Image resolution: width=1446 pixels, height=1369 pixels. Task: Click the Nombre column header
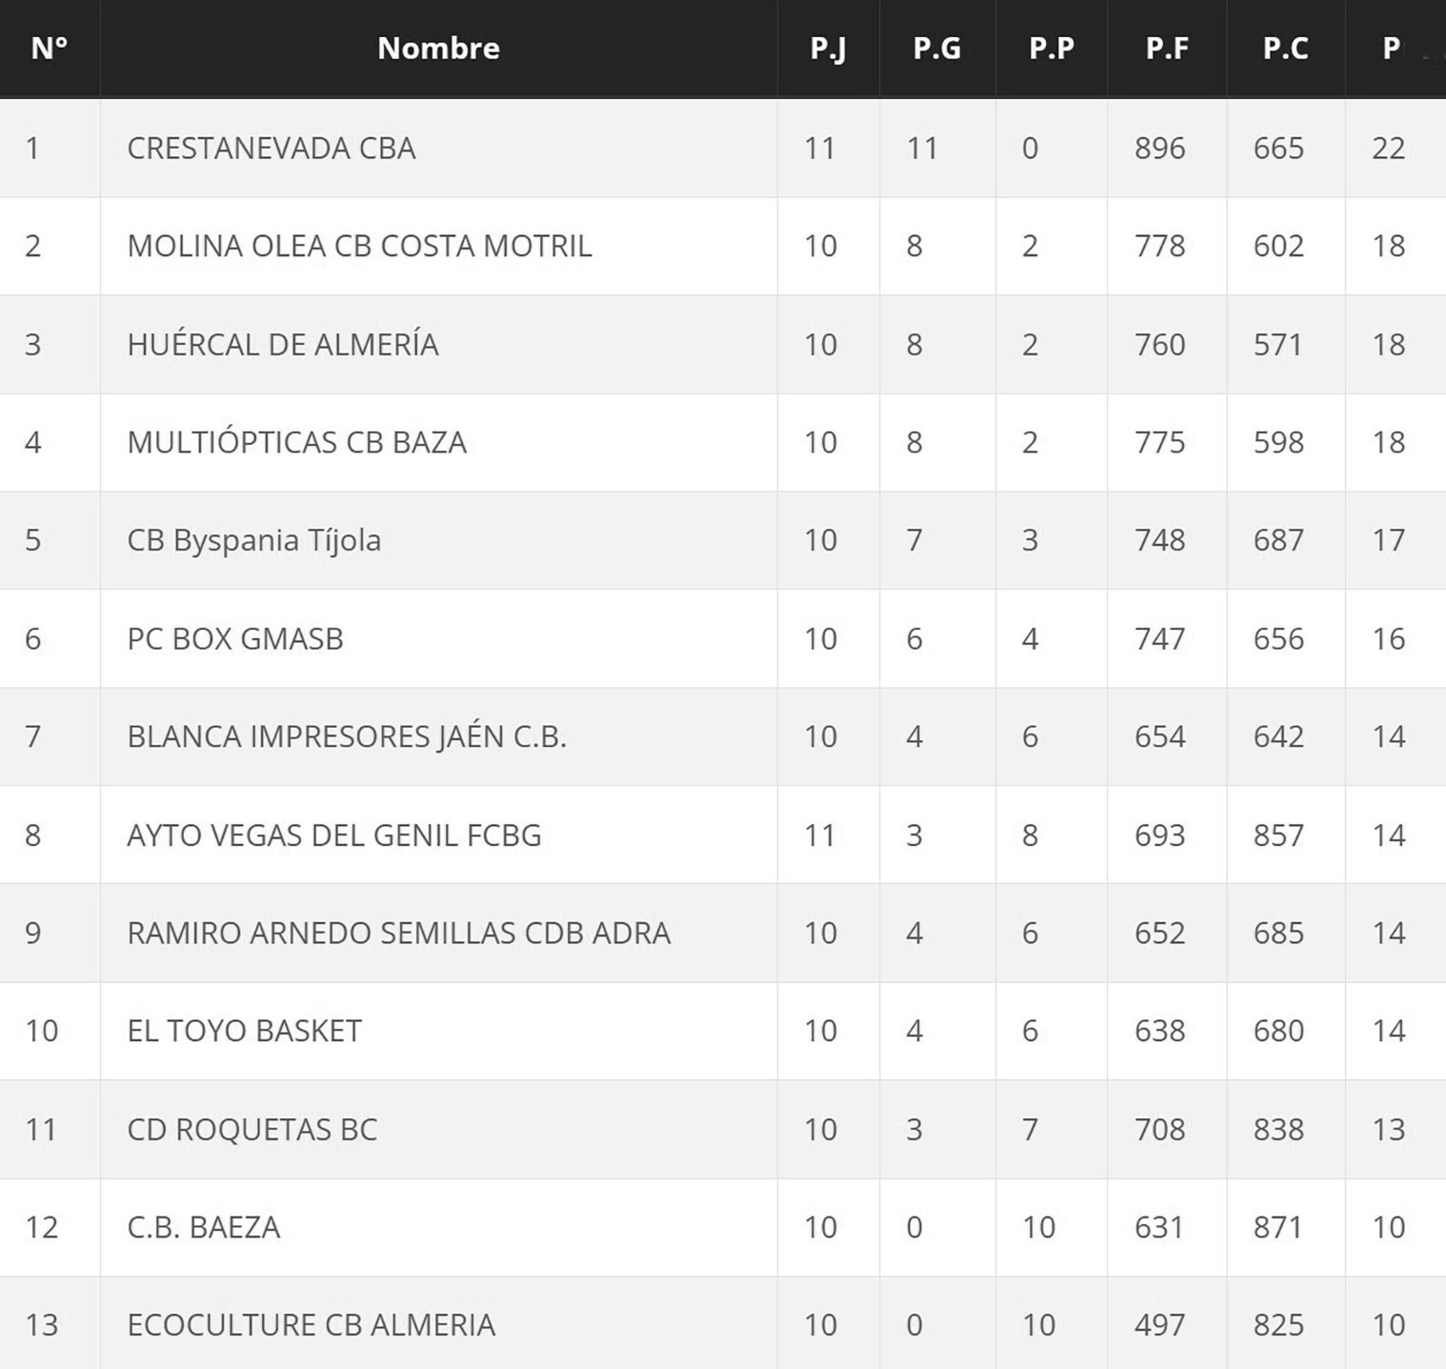coord(438,48)
